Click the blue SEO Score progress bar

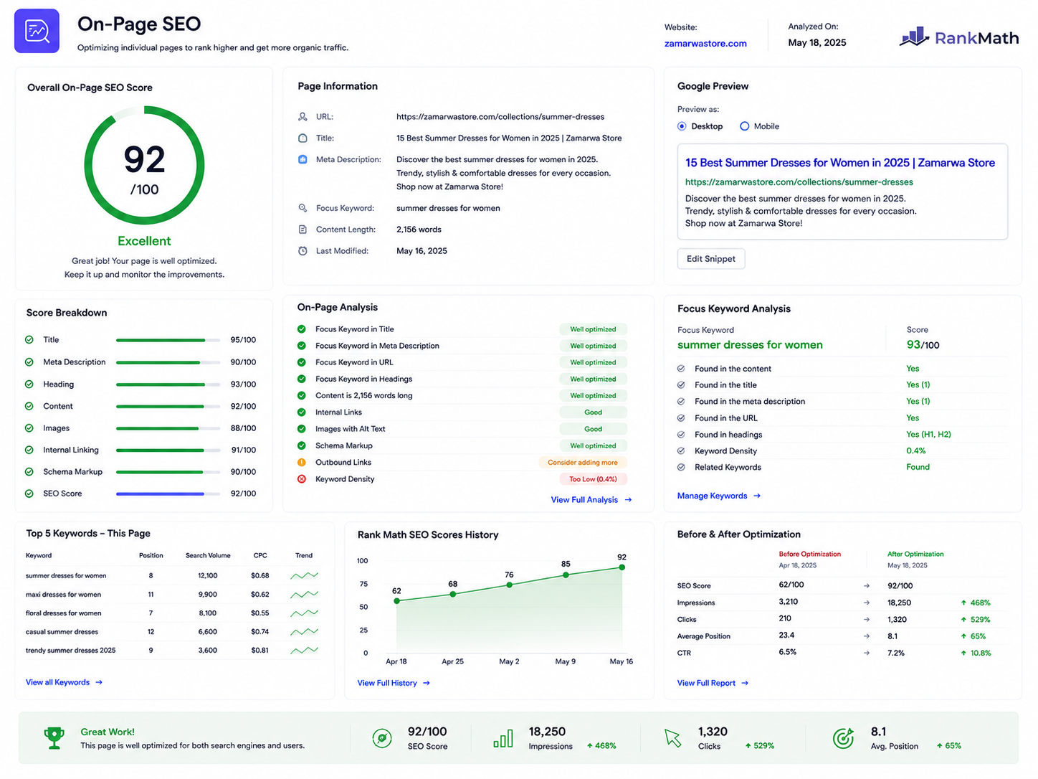click(x=168, y=494)
